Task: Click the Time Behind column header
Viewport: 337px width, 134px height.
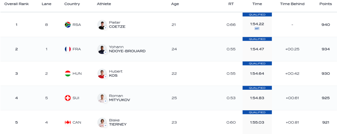Action: (x=292, y=4)
